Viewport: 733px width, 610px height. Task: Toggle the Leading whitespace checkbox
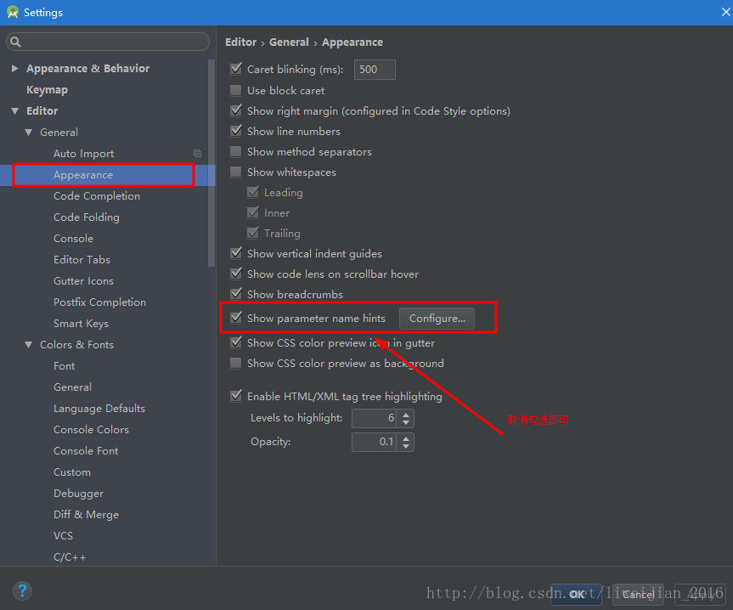[x=253, y=193]
